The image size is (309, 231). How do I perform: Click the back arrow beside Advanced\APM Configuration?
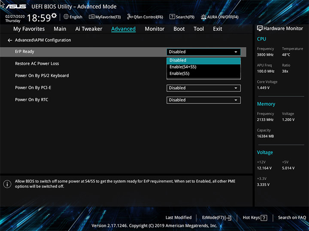tap(10, 40)
